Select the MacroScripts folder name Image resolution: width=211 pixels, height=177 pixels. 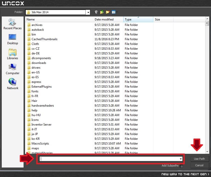(40, 144)
